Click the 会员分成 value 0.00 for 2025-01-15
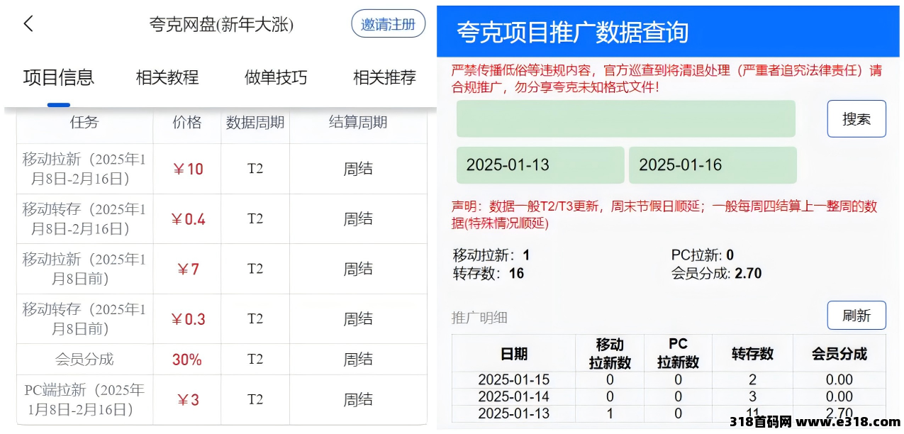 click(x=839, y=379)
